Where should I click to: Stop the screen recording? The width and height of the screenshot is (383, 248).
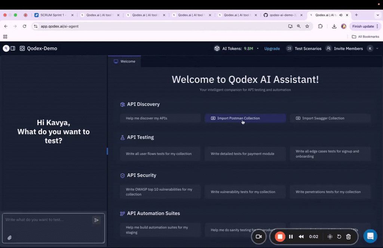(280, 236)
